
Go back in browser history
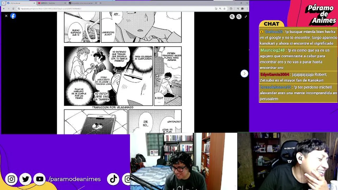click(4, 9)
